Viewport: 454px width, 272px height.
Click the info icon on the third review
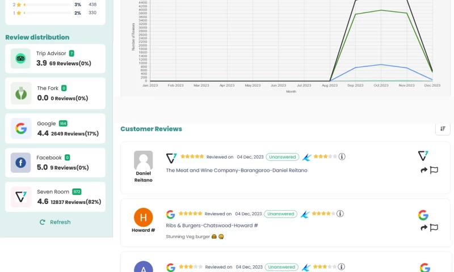[x=341, y=266]
